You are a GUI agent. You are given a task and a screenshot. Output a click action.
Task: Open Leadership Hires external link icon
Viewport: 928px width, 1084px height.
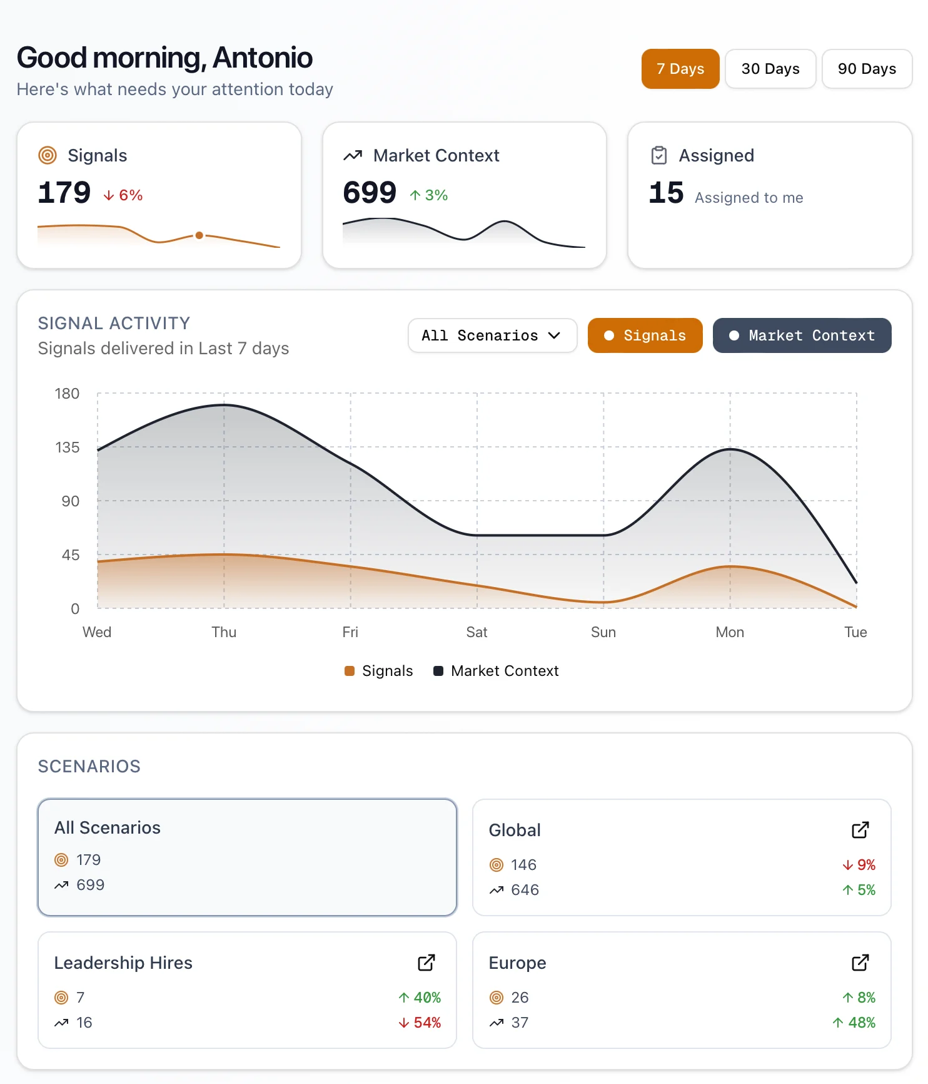pos(426,963)
